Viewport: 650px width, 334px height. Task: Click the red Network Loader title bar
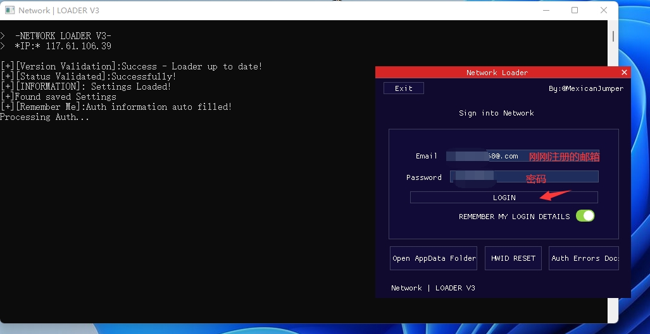(497, 73)
